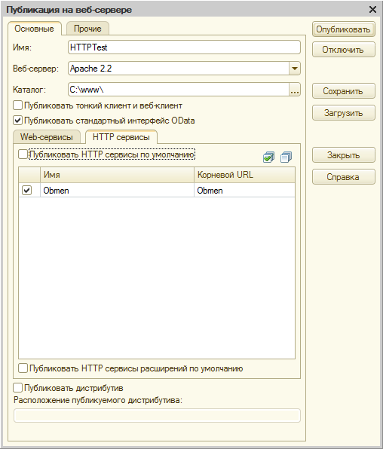Close the web server publication dialog
Image resolution: width=383 pixels, height=449 pixels.
[x=372, y=10]
